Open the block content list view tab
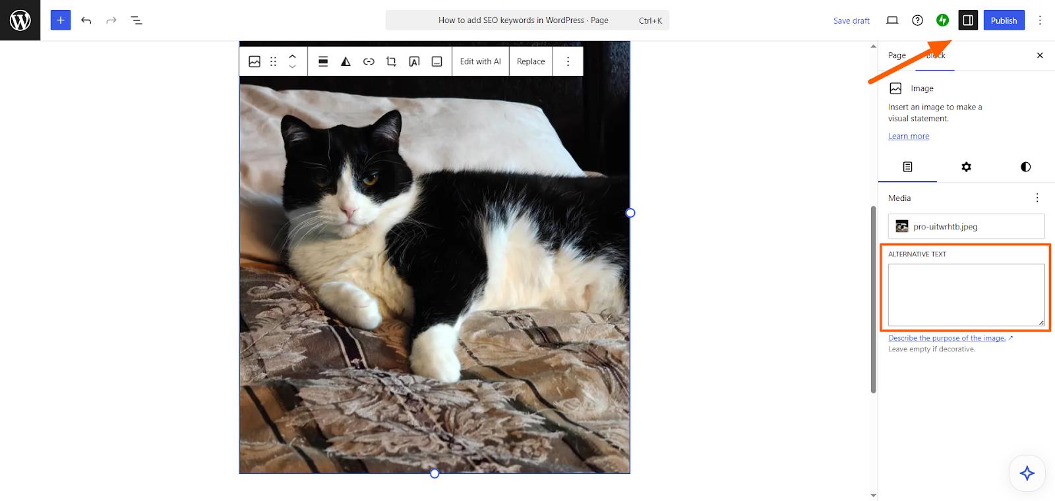Screen dimensions: 1055x501 [x=907, y=167]
